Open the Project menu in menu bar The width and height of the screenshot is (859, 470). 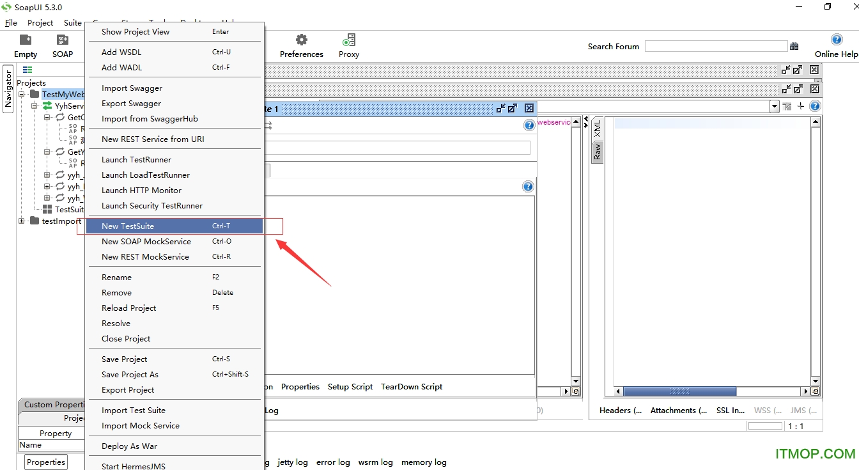[x=40, y=22]
